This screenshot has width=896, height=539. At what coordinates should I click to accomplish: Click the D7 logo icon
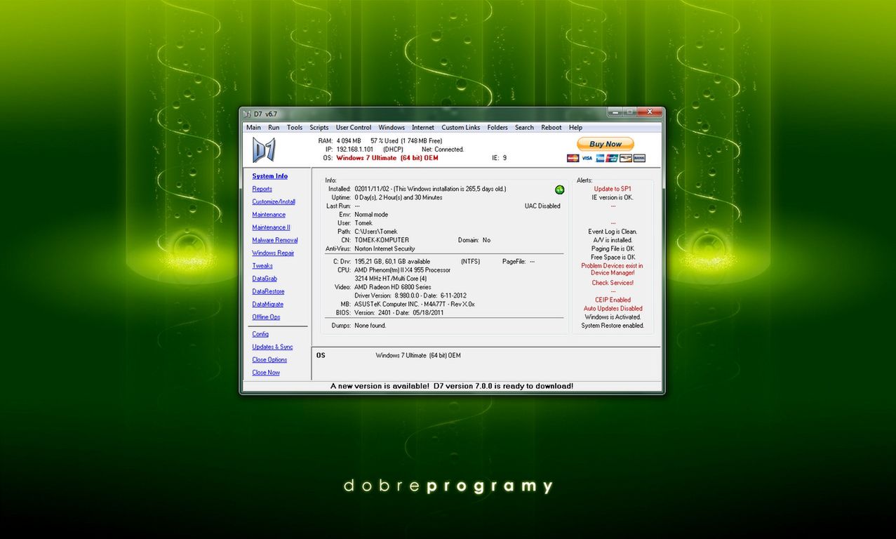[x=264, y=149]
